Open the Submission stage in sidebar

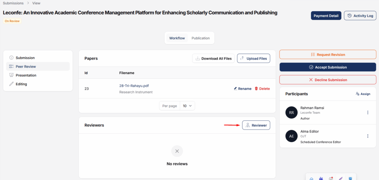(x=25, y=58)
